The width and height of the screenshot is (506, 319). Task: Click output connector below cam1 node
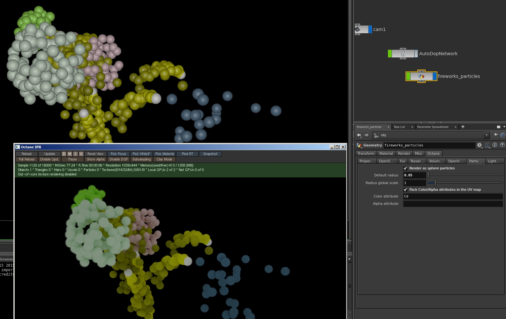pos(358,34)
